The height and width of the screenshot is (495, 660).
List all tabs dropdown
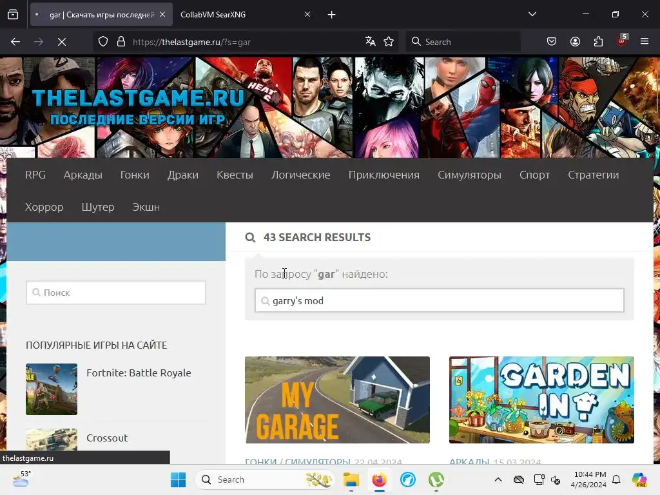(x=532, y=14)
